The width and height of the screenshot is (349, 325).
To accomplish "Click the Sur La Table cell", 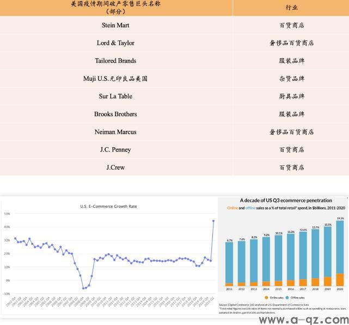I will [x=115, y=97].
